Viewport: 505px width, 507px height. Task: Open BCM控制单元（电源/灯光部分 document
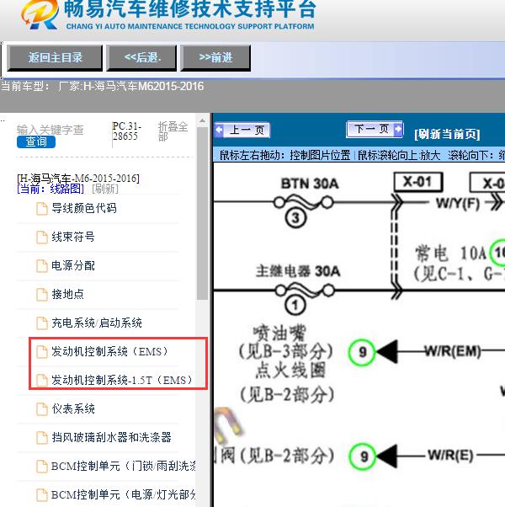(x=124, y=494)
